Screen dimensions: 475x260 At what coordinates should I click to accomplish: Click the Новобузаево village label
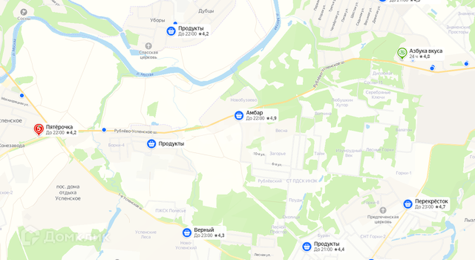pos(244,100)
